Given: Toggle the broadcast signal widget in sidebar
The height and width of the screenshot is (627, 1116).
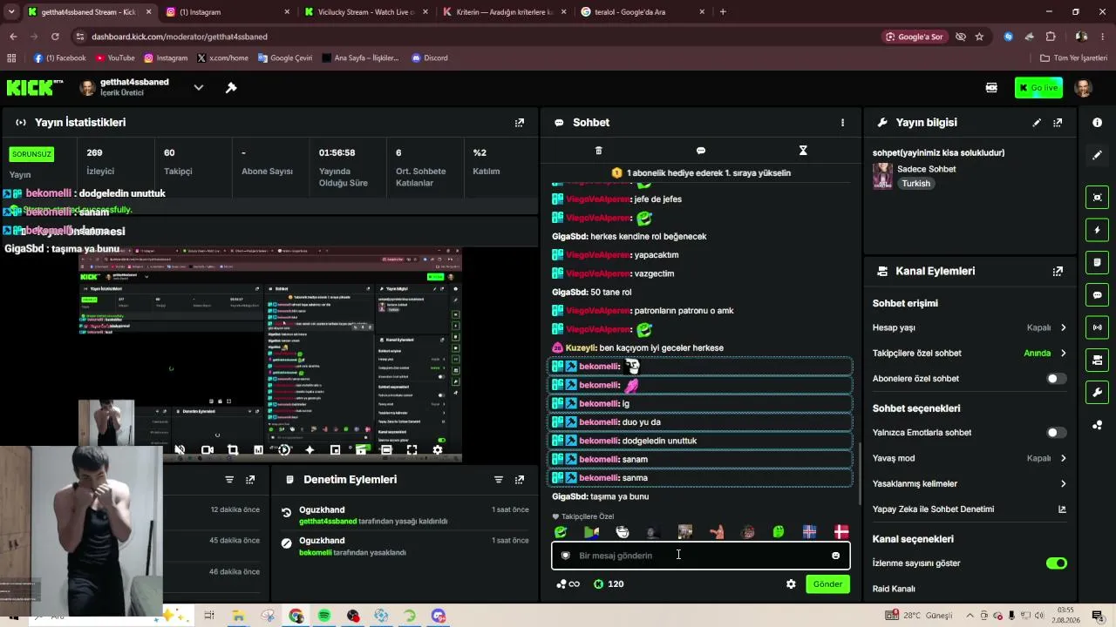Looking at the screenshot, I should 1097,327.
